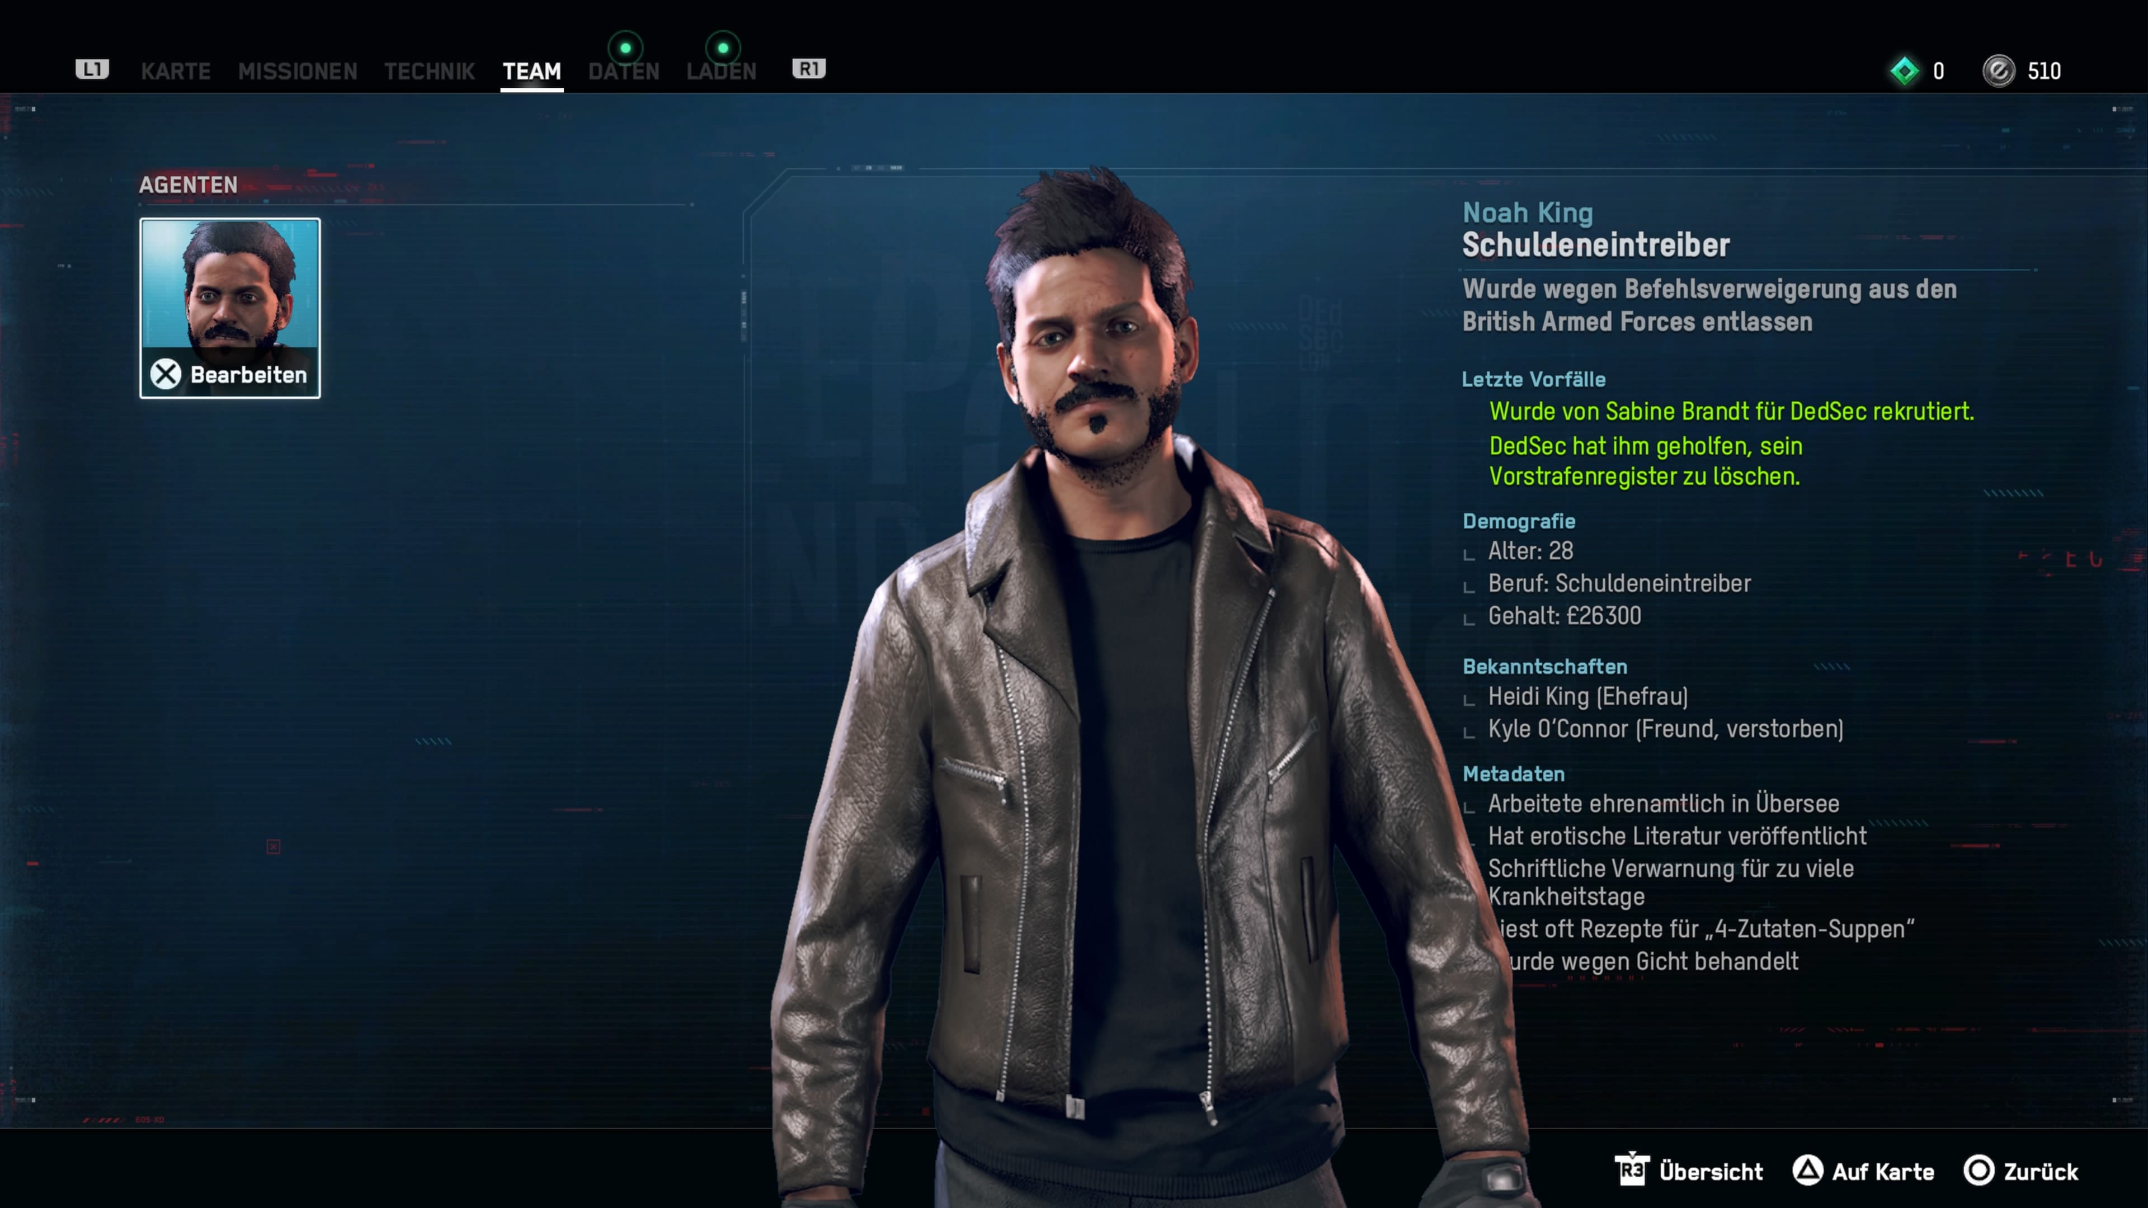2148x1208 pixels.
Task: Click the triangle icon for Auf Karte
Action: point(1807,1171)
